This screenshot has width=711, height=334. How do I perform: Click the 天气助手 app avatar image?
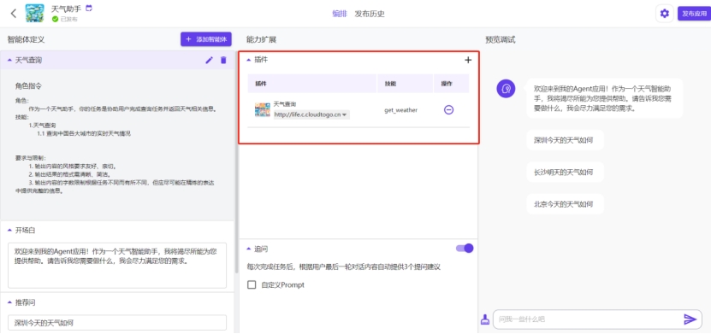tap(35, 13)
